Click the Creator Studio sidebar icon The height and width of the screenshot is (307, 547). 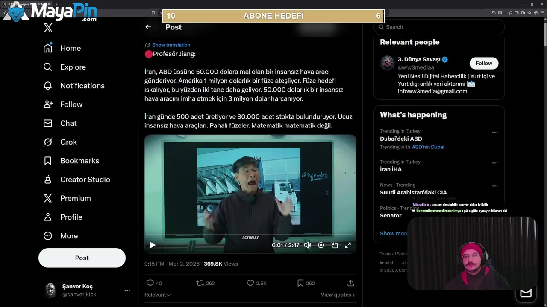tap(48, 180)
